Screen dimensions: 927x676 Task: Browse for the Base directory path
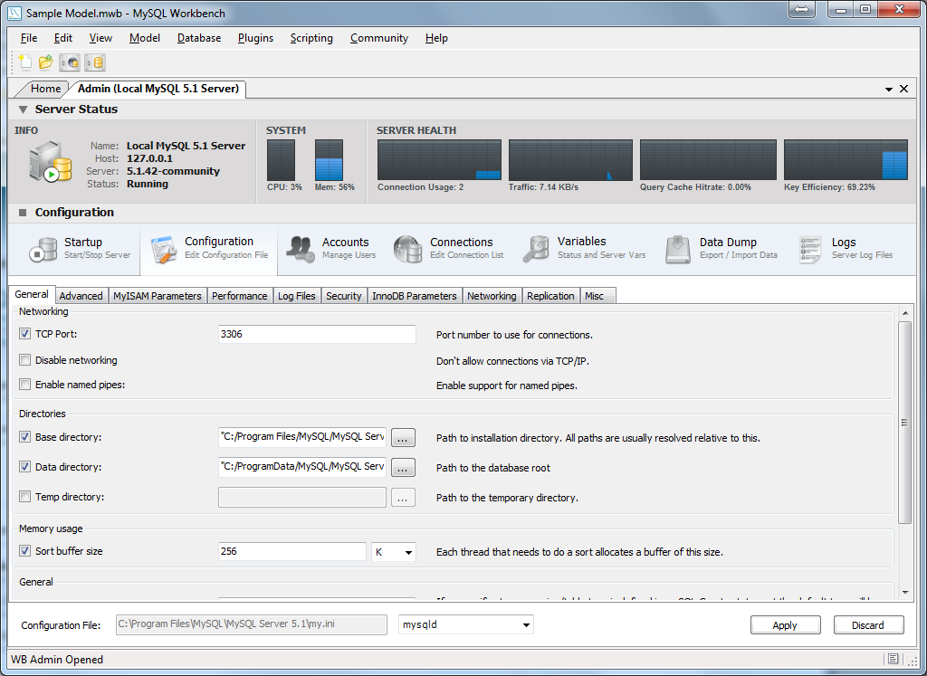[x=403, y=437]
